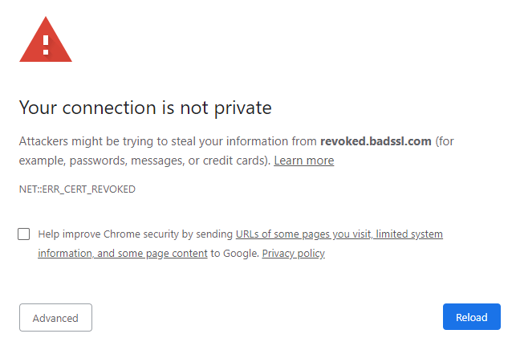Click the red warning triangle icon
This screenshot has height=350, width=512.
click(46, 40)
